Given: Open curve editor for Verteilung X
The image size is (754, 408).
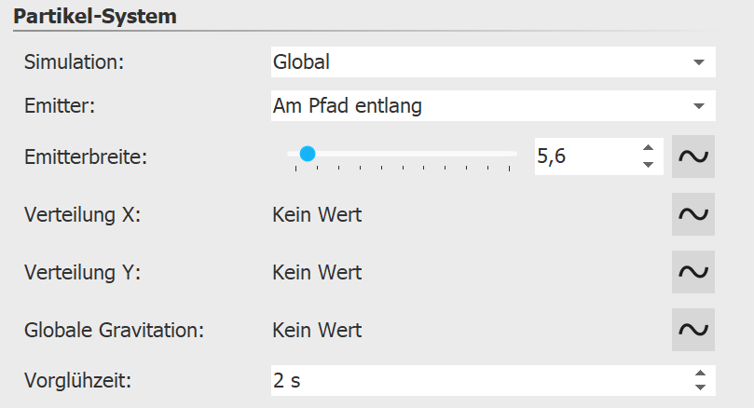Looking at the screenshot, I should [x=692, y=214].
